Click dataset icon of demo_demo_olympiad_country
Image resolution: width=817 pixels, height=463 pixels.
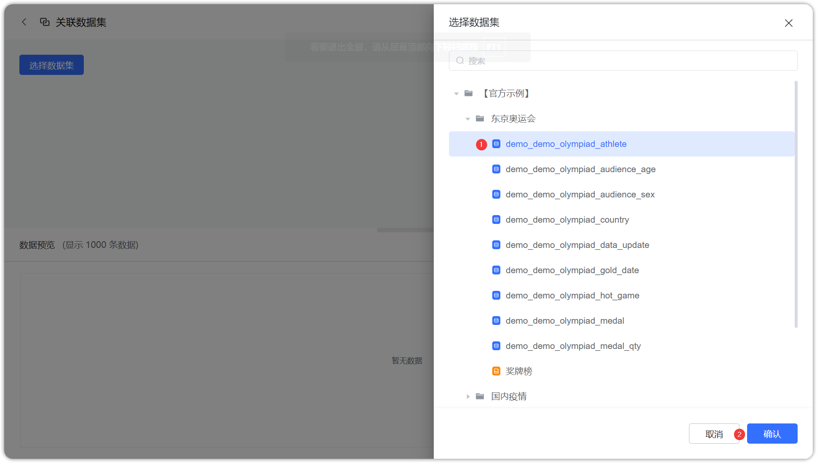496,220
